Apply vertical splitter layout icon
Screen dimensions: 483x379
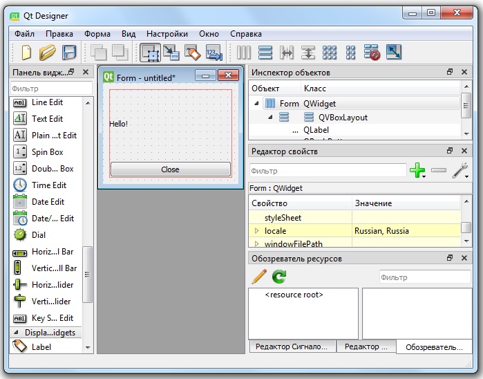[x=308, y=53]
